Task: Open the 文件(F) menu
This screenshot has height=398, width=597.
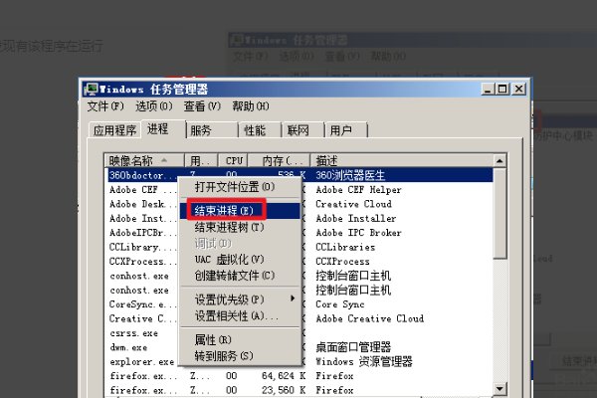Action: point(105,106)
